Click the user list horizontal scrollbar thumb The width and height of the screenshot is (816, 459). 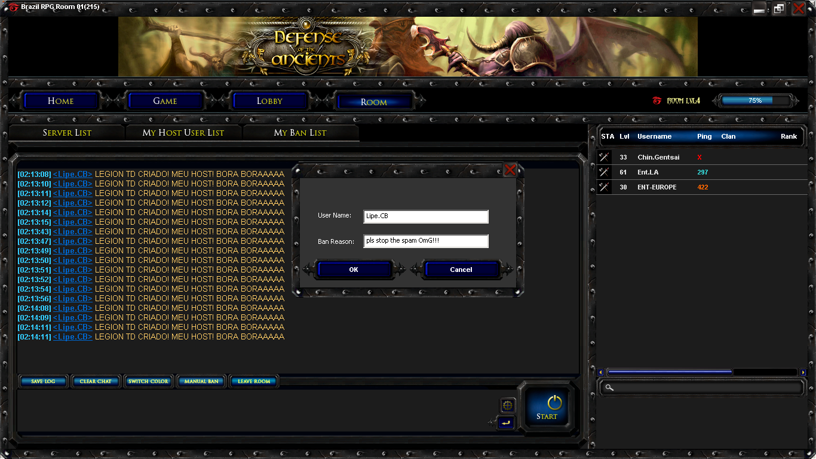[x=670, y=372]
